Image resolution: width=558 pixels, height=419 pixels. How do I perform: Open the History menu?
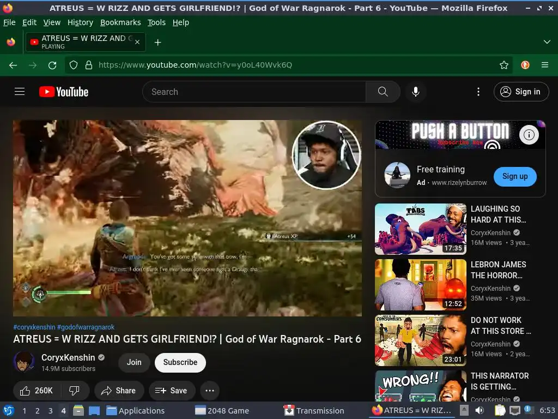point(81,22)
